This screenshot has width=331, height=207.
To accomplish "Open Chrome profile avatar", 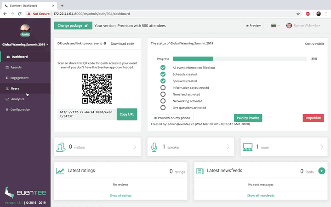I will 319,14.
